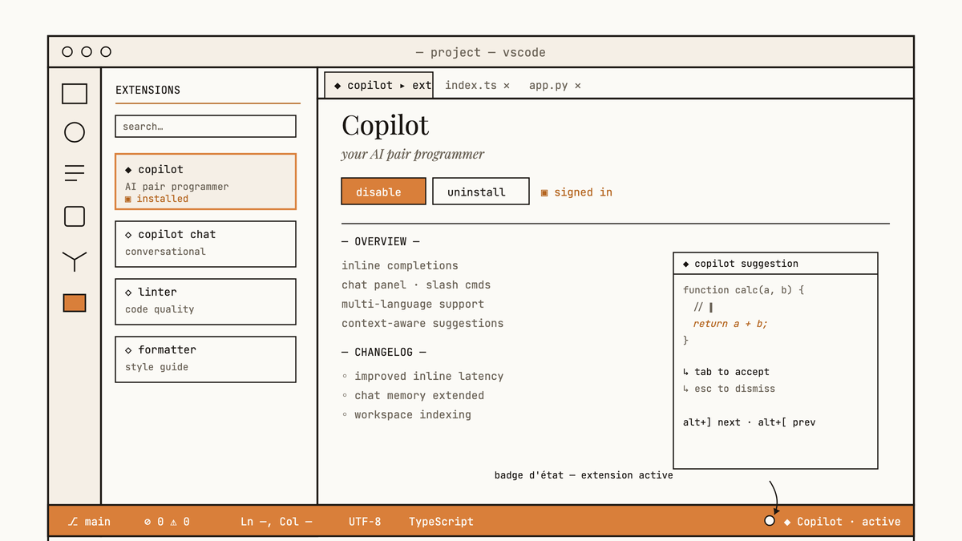Focus the extensions search field
962x541 pixels.
[x=205, y=127]
